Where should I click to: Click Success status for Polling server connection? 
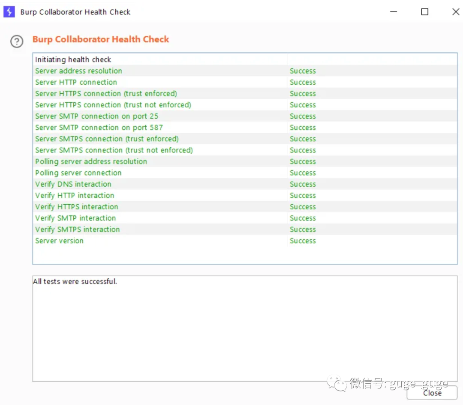click(303, 173)
